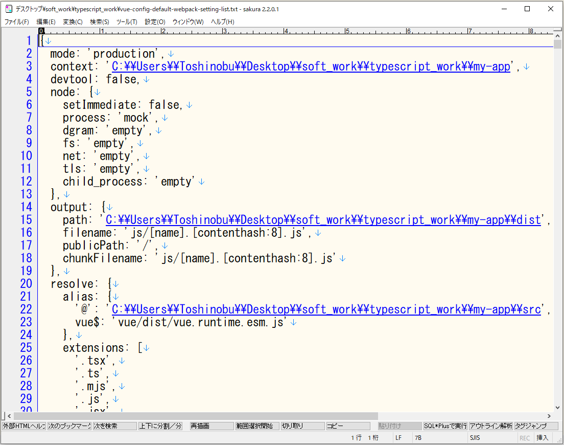564x445 pixels.
Task: Click the タグジャンプ (Tag Jump) button
Action: click(536, 425)
